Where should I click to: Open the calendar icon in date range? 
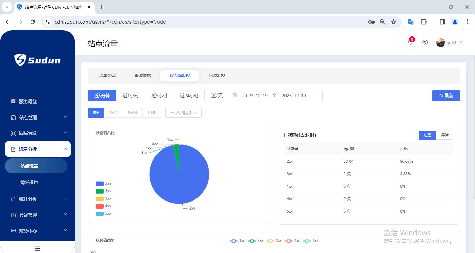coord(235,96)
